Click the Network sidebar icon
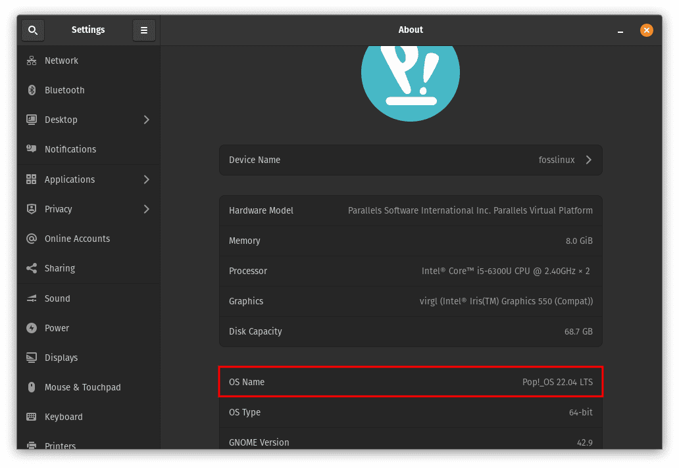679x468 pixels. point(32,60)
